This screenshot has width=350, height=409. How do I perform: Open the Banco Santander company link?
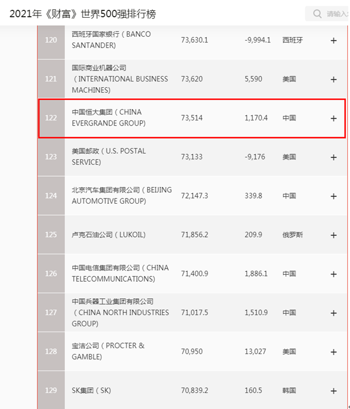(x=111, y=40)
